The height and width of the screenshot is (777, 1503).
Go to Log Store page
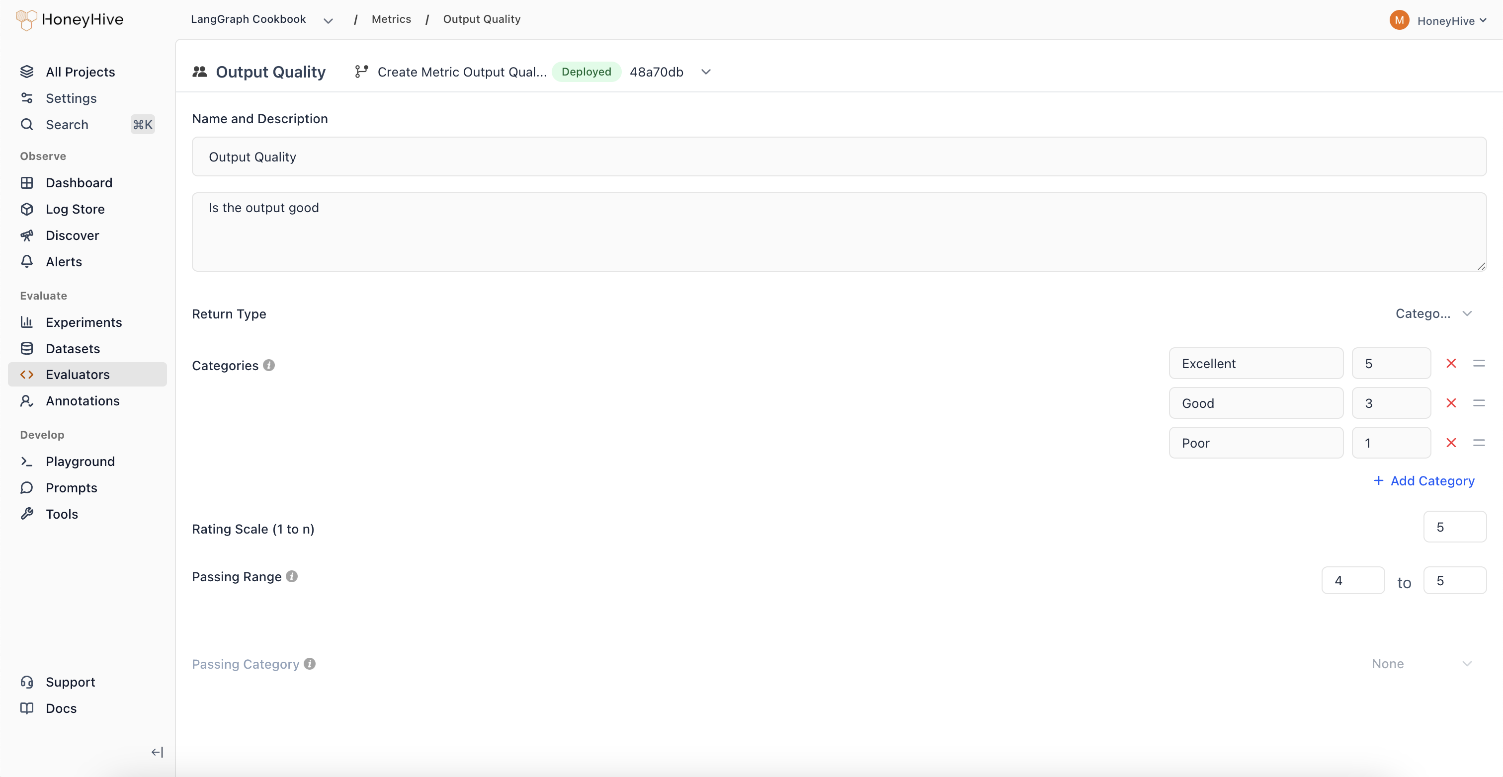[75, 209]
